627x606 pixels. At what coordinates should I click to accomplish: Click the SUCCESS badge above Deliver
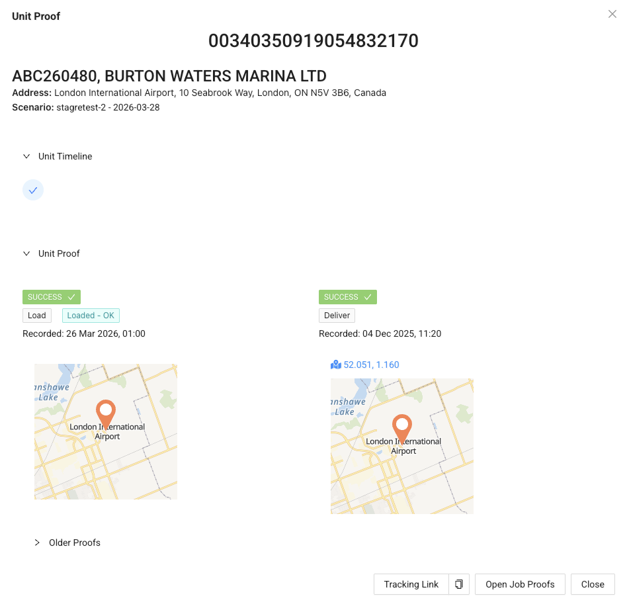348,297
